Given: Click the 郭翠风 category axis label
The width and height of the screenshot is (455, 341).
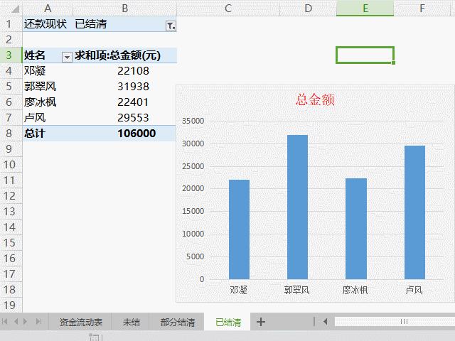Looking at the screenshot, I should 297,290.
